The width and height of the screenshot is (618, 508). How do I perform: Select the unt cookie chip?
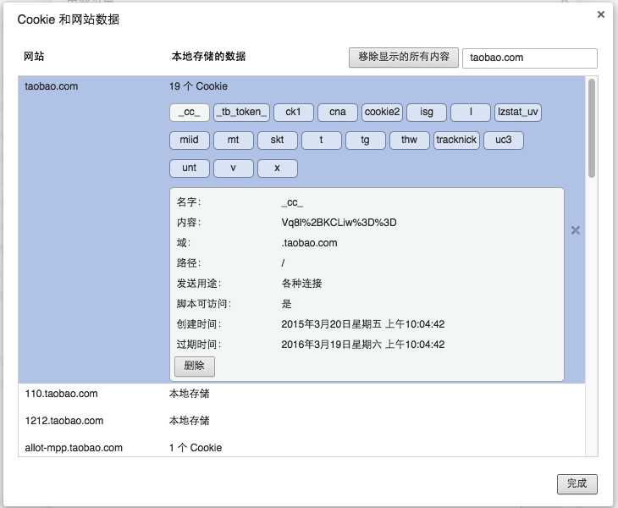click(x=189, y=168)
